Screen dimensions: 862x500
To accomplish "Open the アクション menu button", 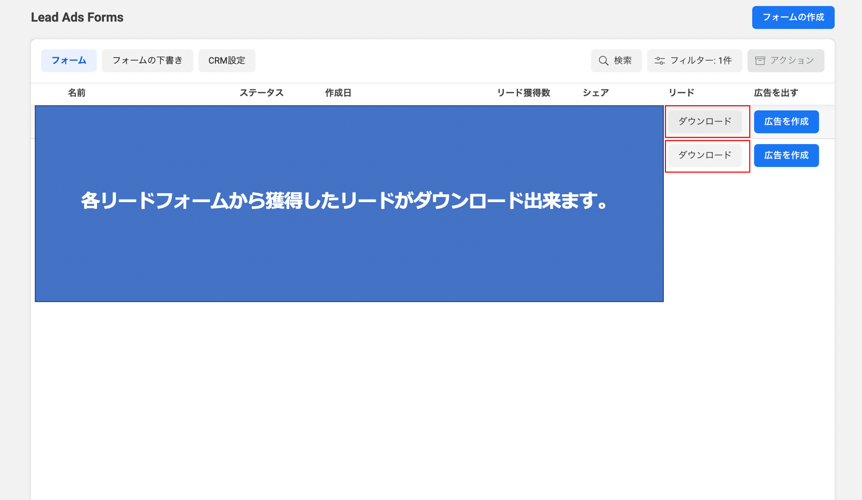I will 786,61.
